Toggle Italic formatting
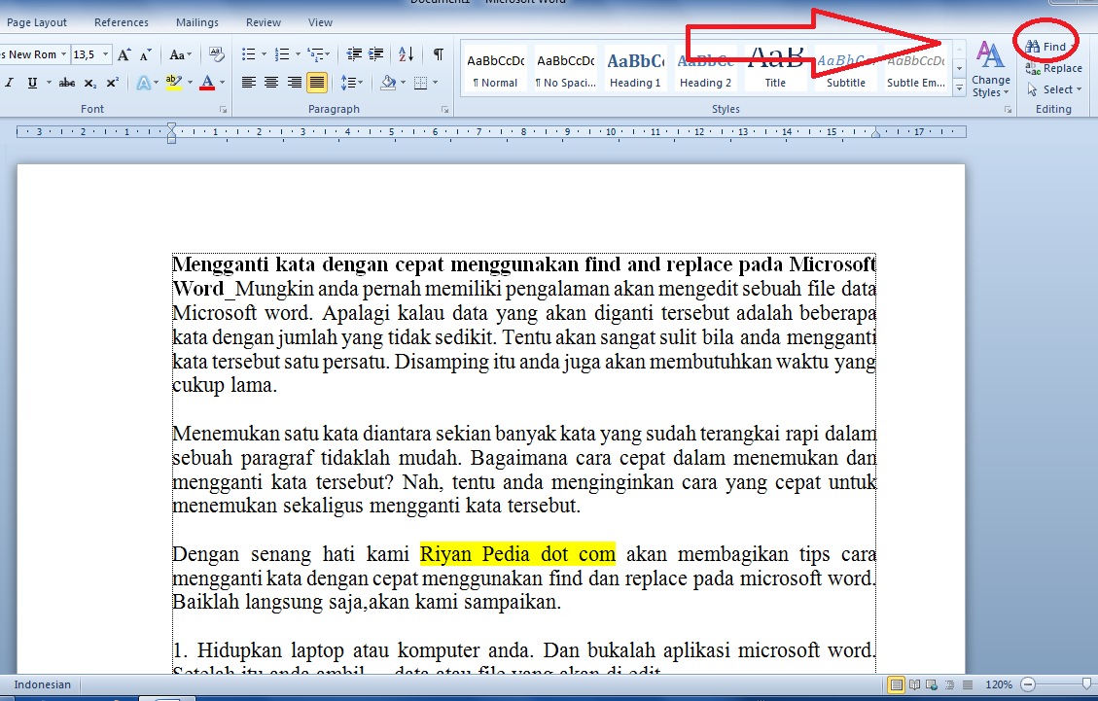 pos(10,83)
